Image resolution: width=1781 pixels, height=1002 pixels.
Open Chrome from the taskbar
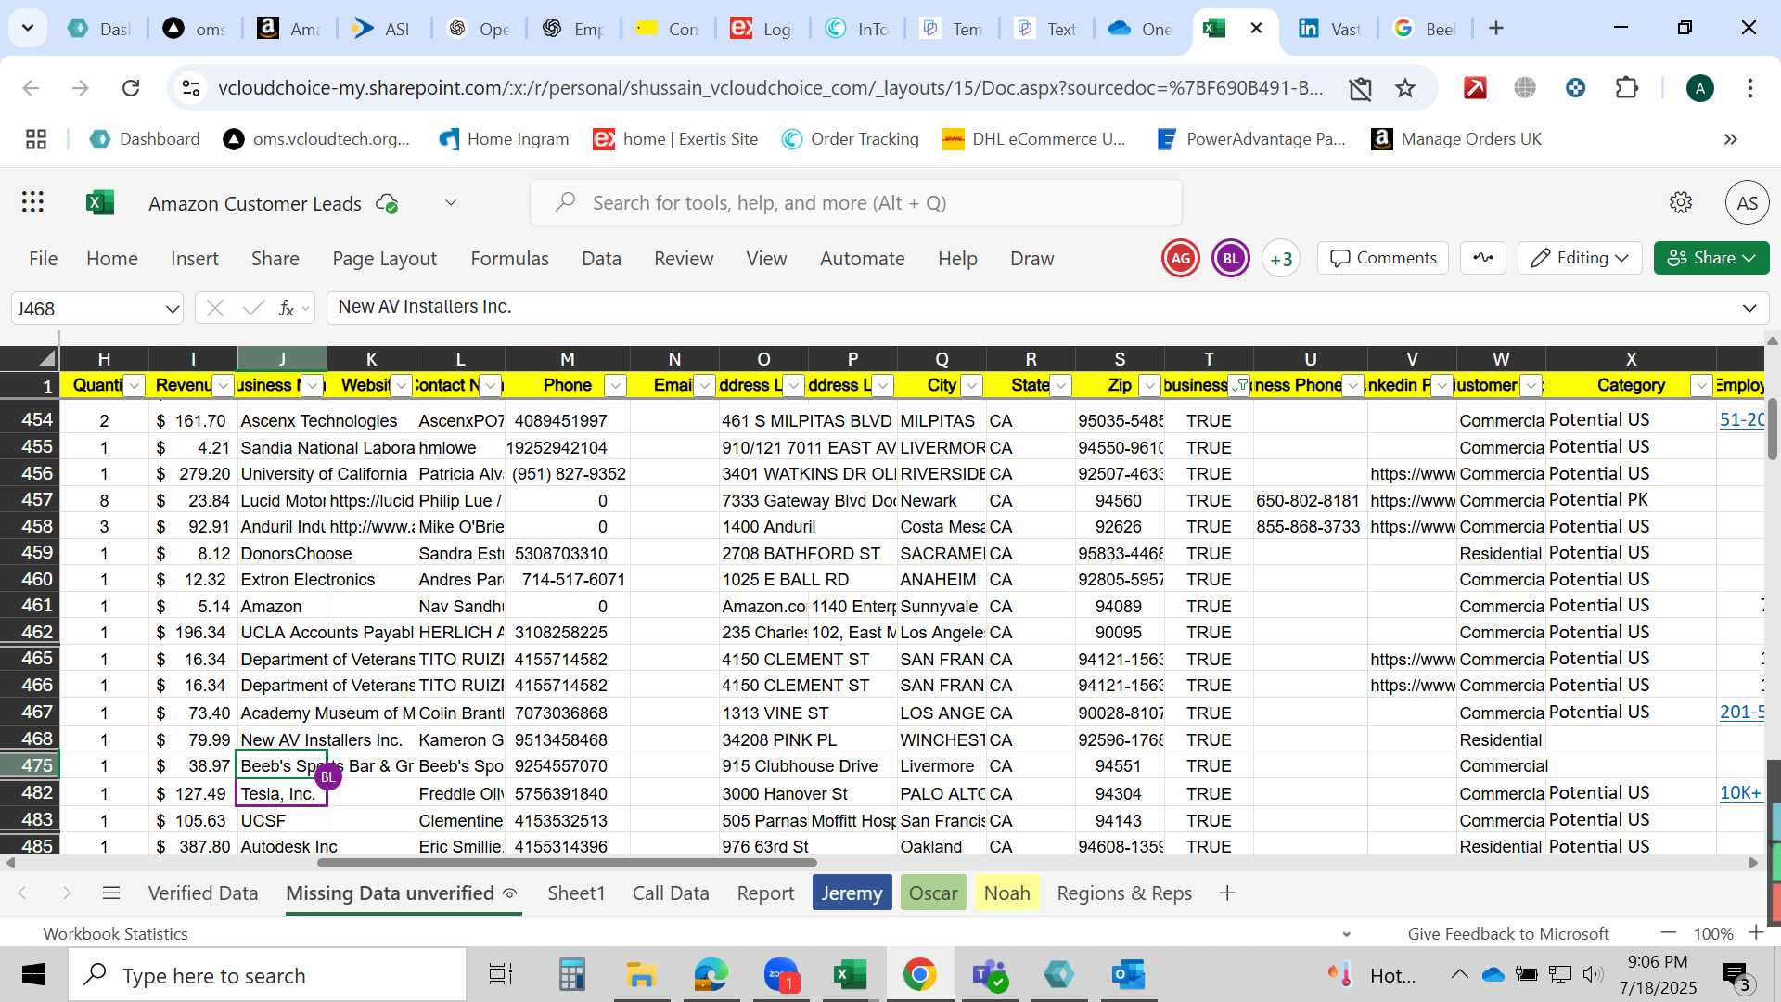click(919, 975)
